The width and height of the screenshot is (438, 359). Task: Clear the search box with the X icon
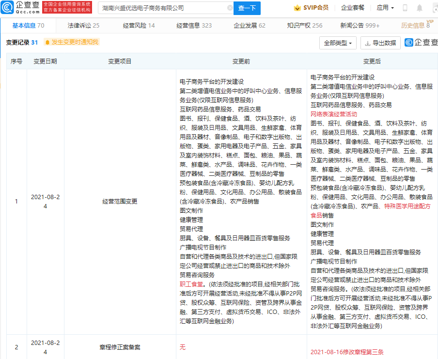click(230, 8)
